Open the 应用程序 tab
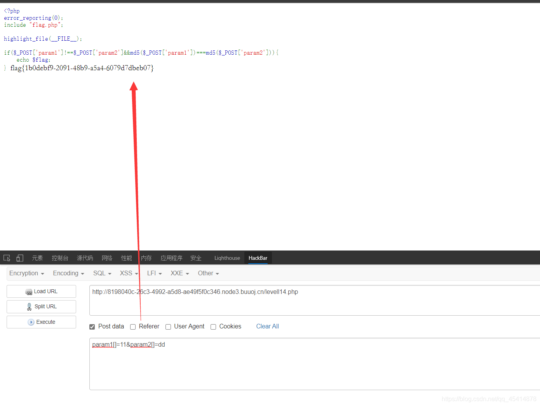This screenshot has width=540, height=406. click(171, 258)
